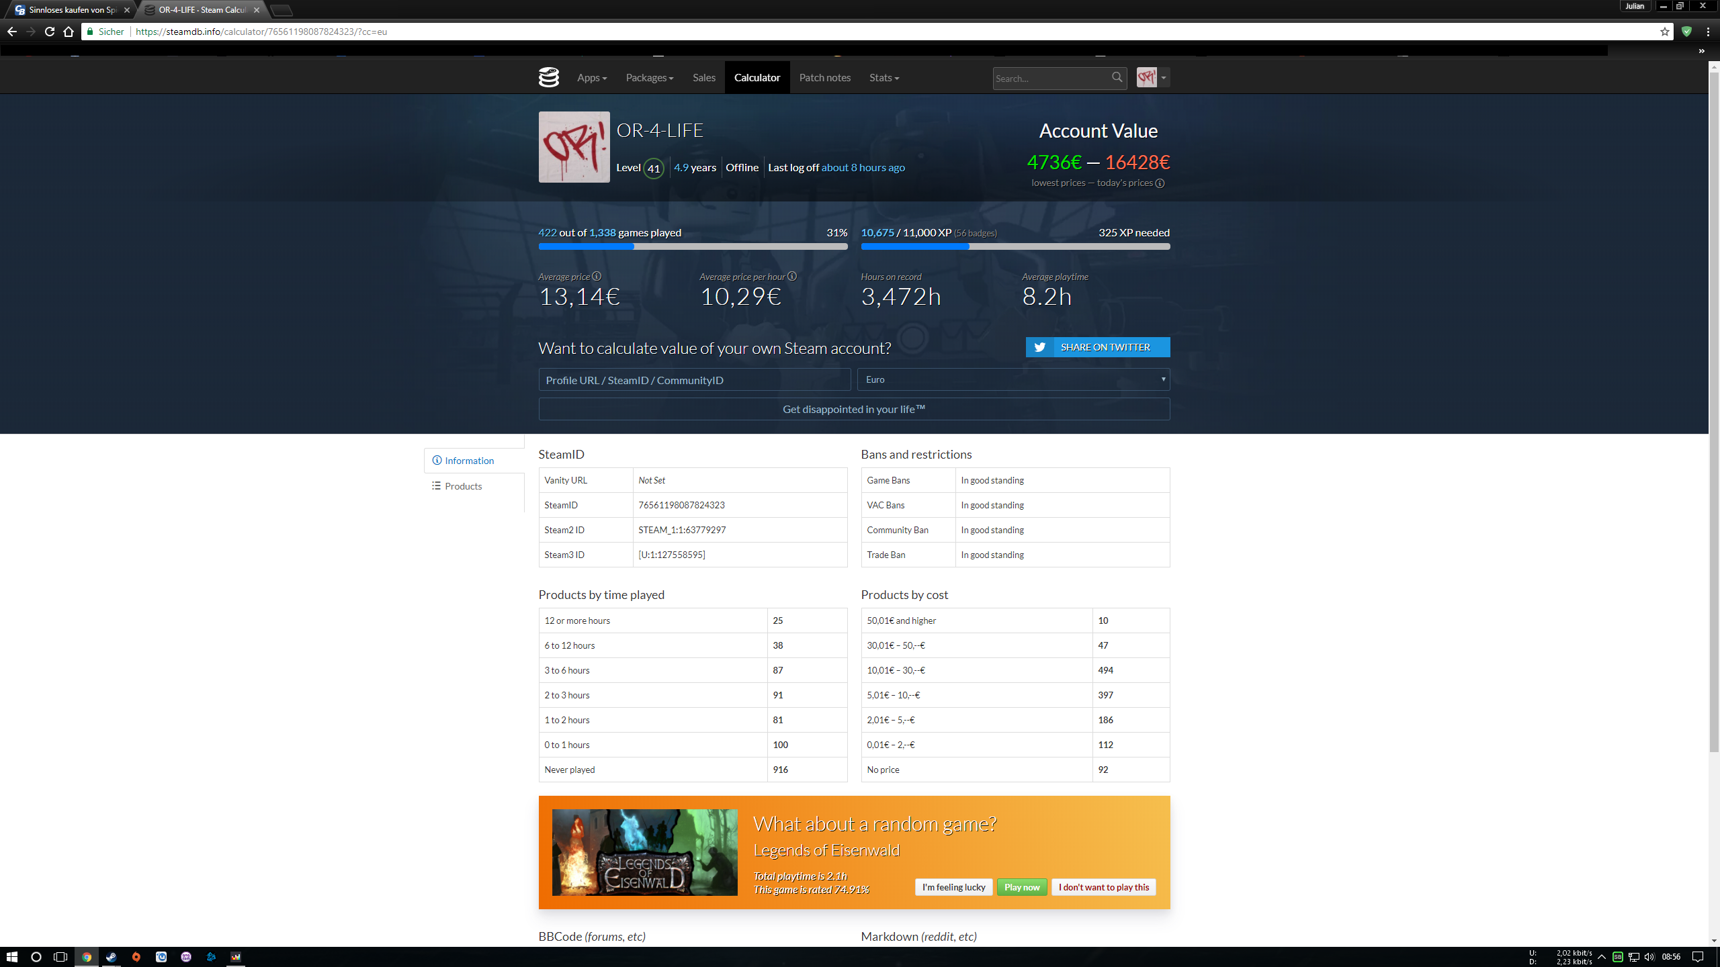Viewport: 1720px width, 967px height.
Task: Switch to the Sinnloses kaufen browser tab
Action: pyautogui.click(x=71, y=10)
